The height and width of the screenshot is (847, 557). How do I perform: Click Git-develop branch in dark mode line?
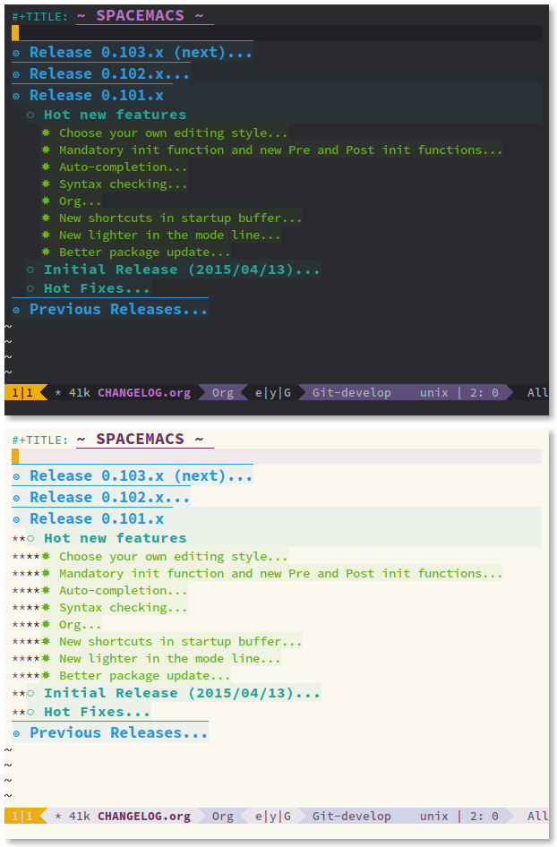click(x=351, y=393)
